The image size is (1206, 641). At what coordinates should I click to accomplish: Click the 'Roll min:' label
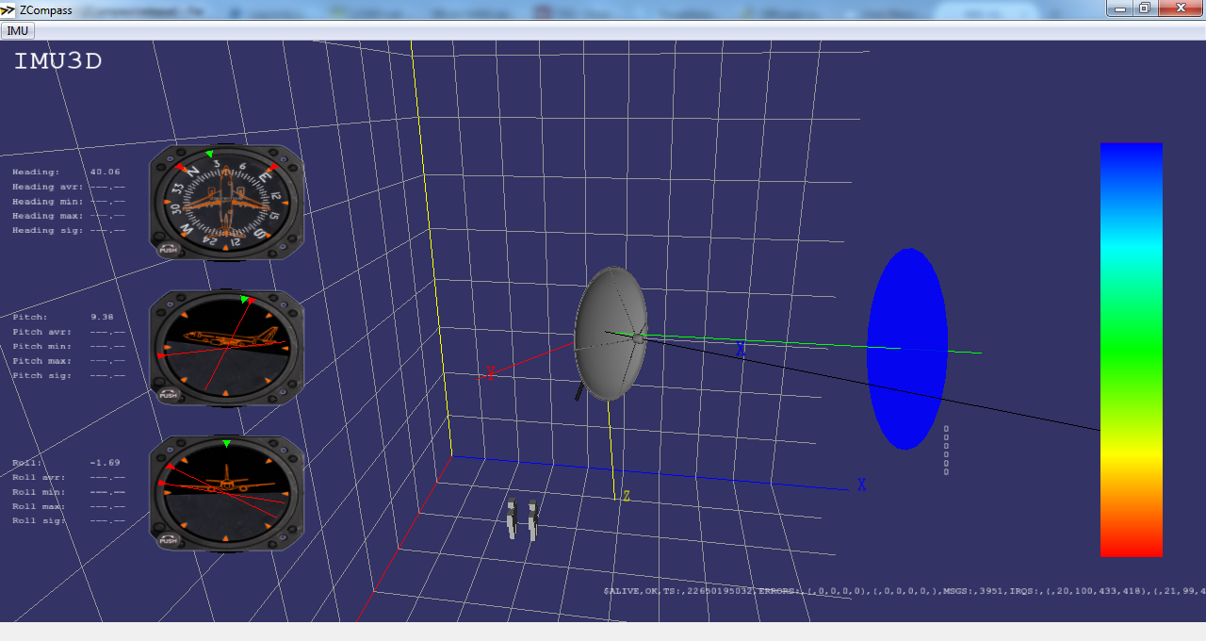tap(39, 492)
